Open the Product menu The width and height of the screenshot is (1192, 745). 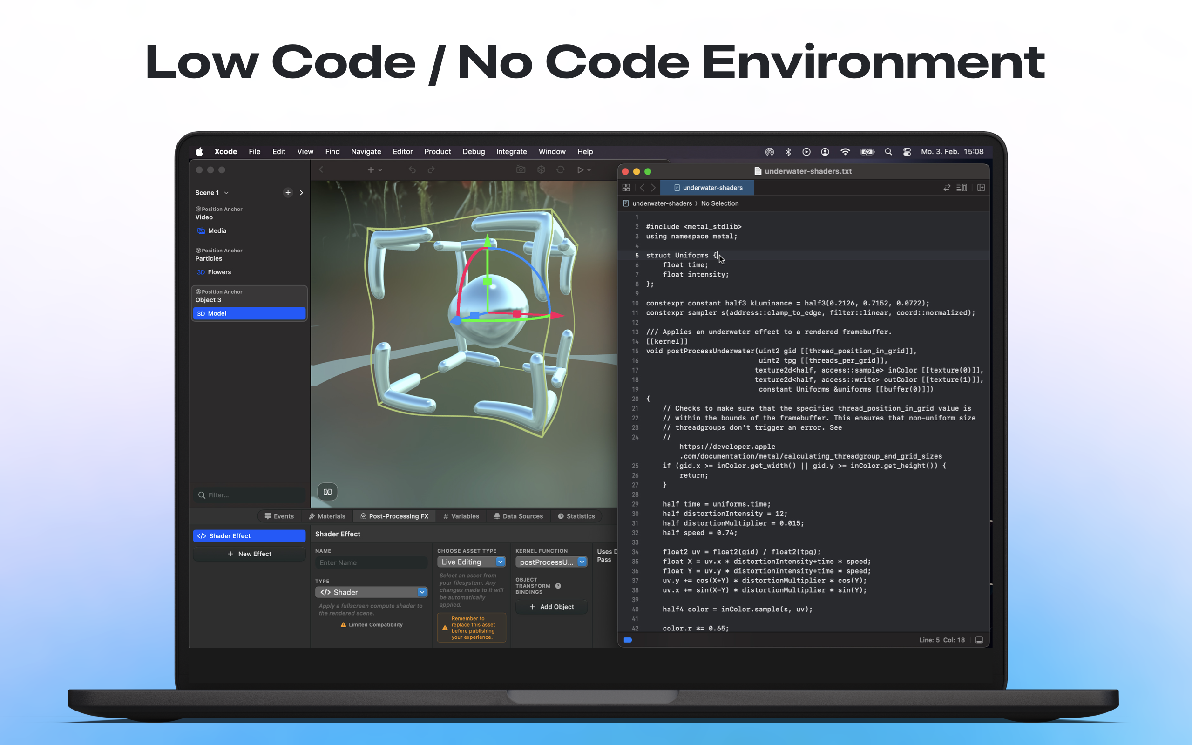pos(437,152)
